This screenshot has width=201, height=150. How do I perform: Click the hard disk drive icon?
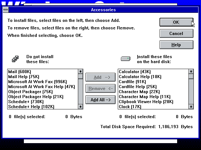[x=126, y=59]
